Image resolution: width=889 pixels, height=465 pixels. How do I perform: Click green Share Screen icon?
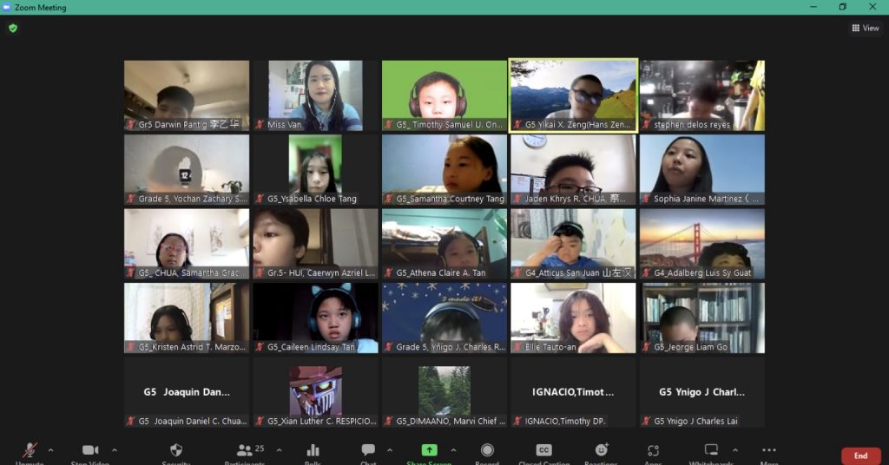pyautogui.click(x=429, y=450)
